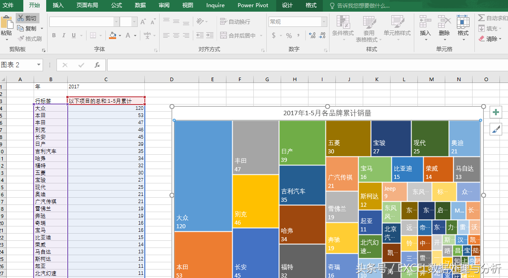Open font color dropdown arrow
This screenshot has width=508, height=278.
[135, 35]
